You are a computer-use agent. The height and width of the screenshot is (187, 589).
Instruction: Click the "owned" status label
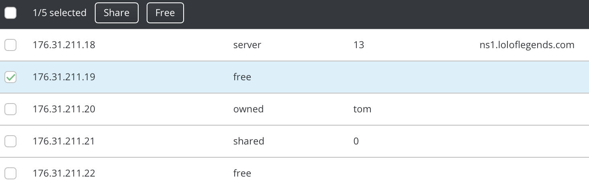click(248, 109)
